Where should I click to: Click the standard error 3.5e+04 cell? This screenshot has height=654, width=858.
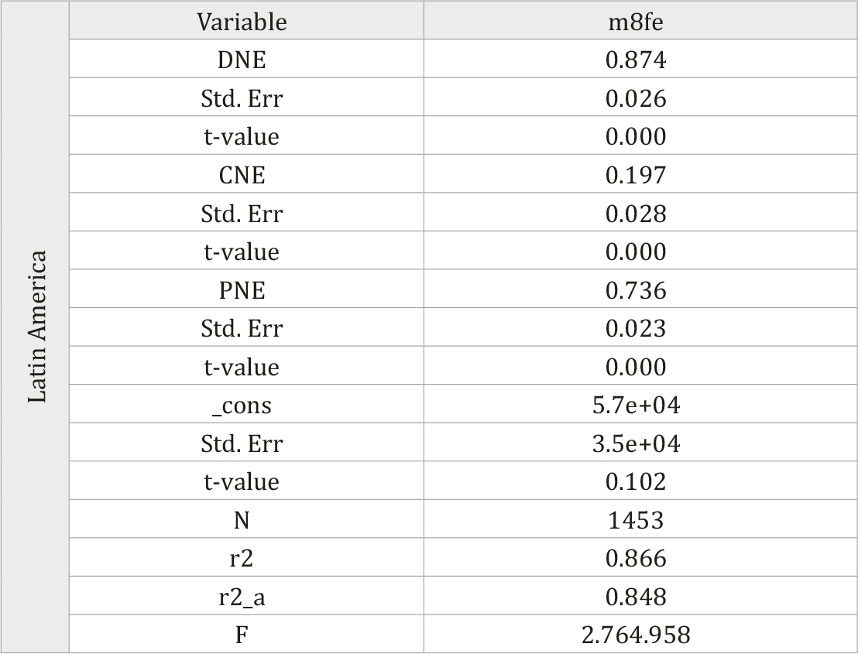pos(636,443)
